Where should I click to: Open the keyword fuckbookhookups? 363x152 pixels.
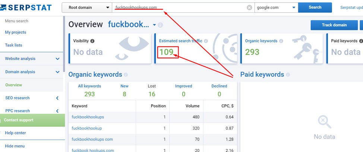click(x=88, y=117)
